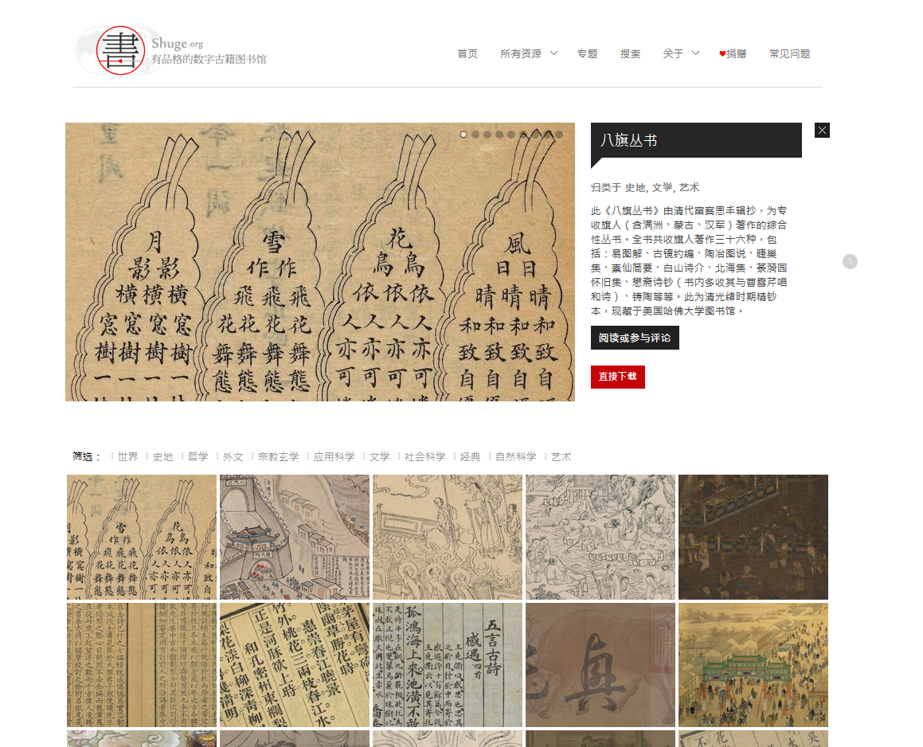923x747 pixels.
Task: Click 文学 in the 归类于 line
Action: (x=663, y=187)
